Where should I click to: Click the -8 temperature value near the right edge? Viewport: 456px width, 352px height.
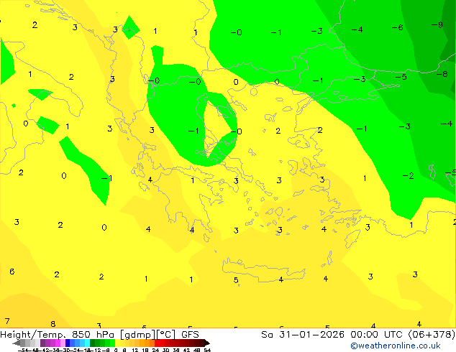tap(442, 74)
